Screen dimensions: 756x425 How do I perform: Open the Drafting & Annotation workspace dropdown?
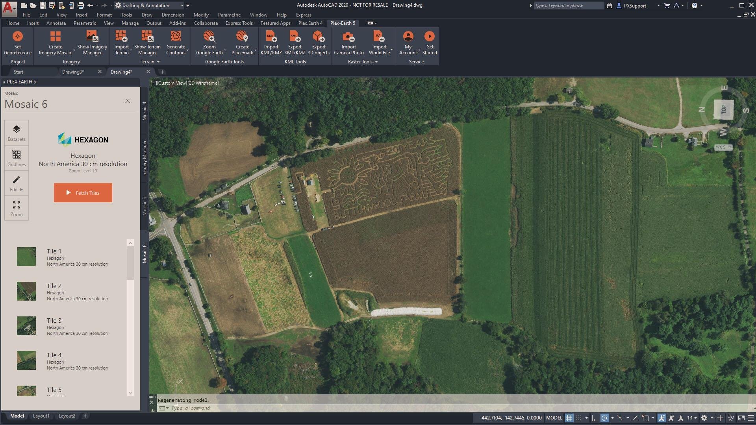point(182,6)
